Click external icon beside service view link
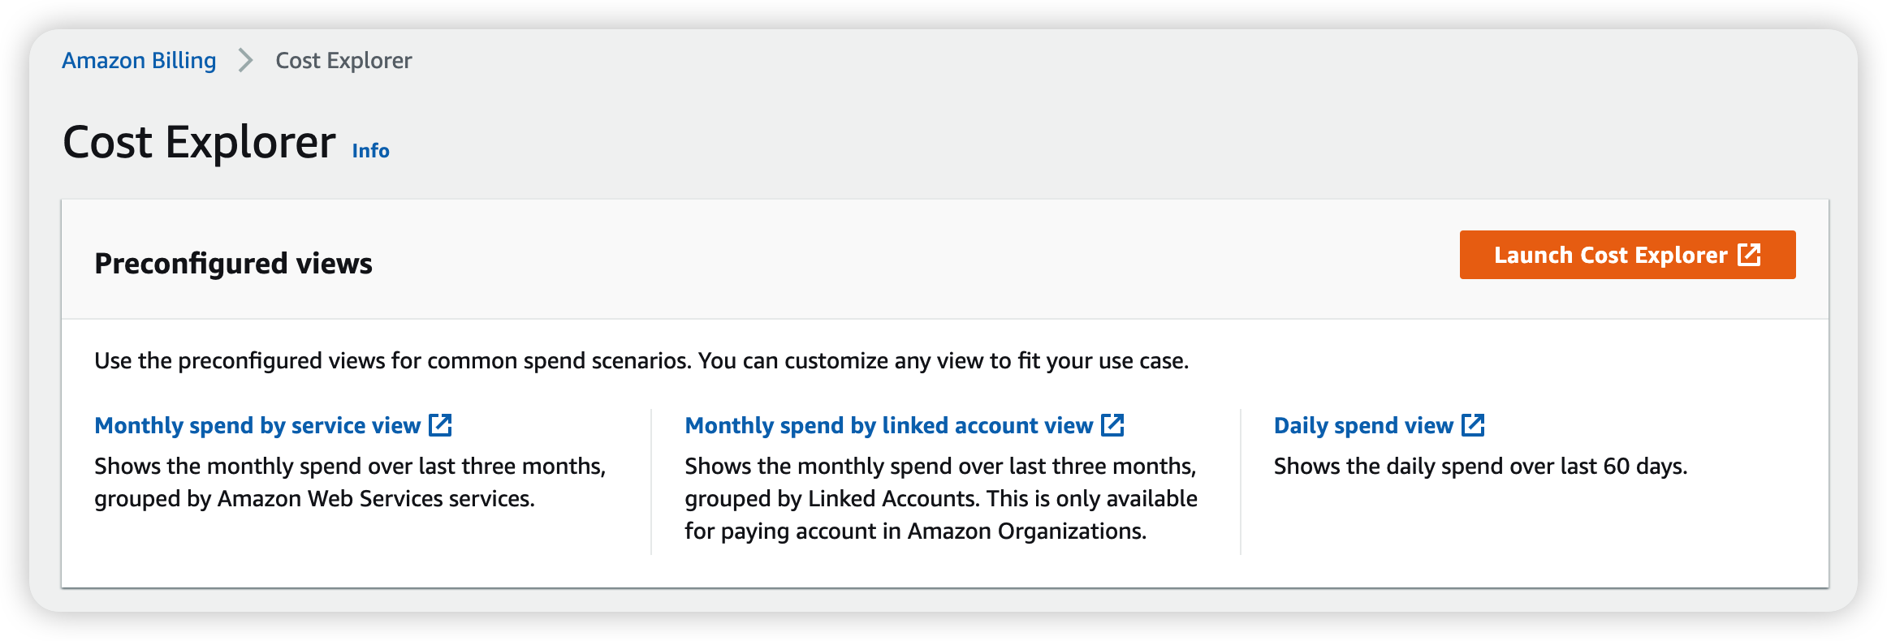The width and height of the screenshot is (1887, 641). coord(440,425)
